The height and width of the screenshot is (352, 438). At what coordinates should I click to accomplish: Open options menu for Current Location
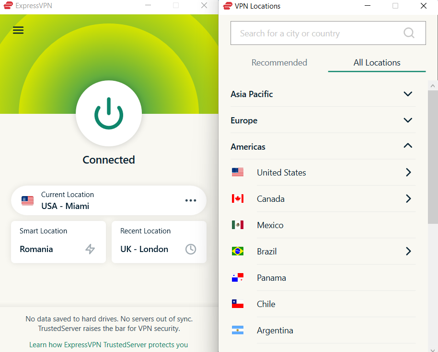click(x=191, y=200)
